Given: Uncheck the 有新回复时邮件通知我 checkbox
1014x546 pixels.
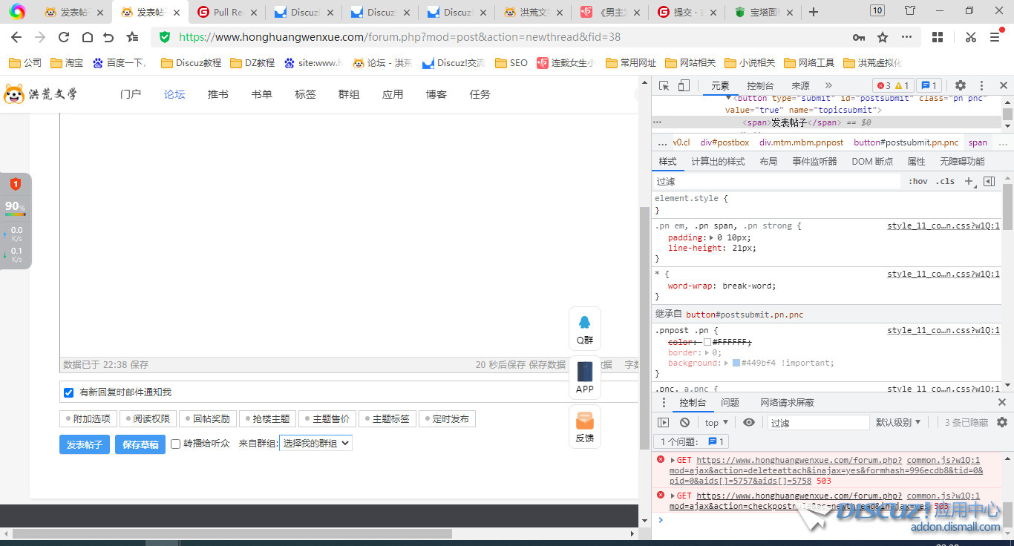Looking at the screenshot, I should [68, 392].
